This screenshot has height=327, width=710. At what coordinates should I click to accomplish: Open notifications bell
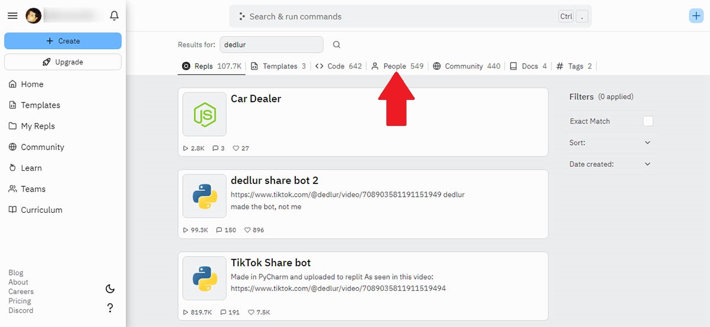click(x=115, y=16)
